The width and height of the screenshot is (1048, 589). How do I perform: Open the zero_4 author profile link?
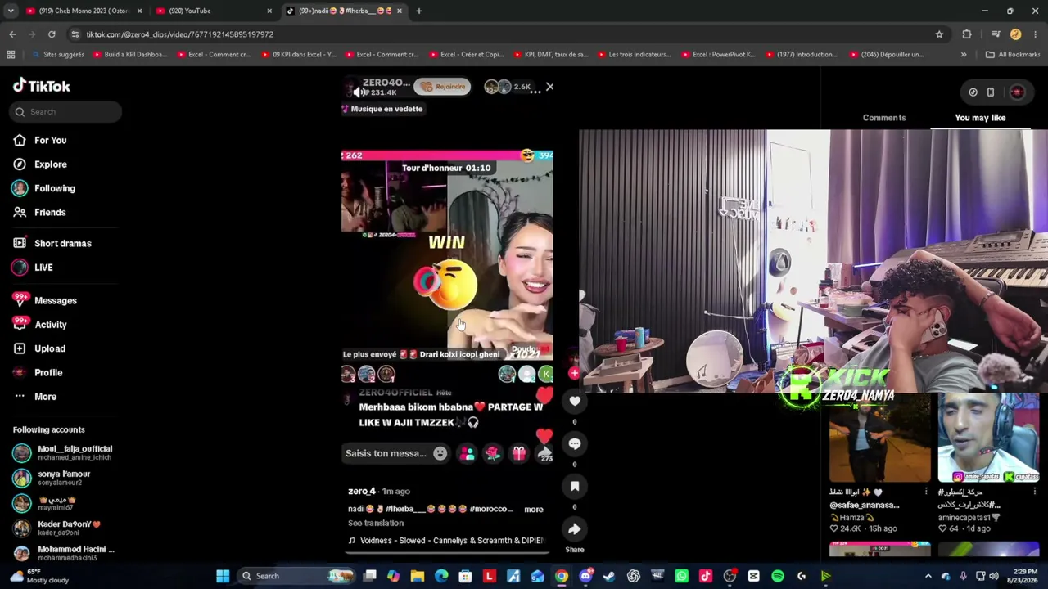(362, 491)
